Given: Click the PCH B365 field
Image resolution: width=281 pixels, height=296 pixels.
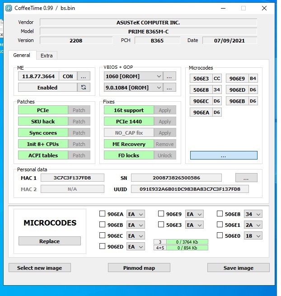Looking at the screenshot, I should pos(157,40).
